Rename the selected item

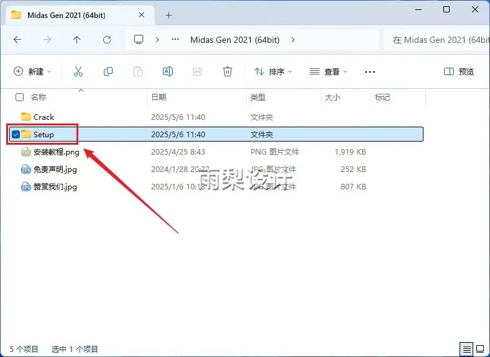[168, 71]
